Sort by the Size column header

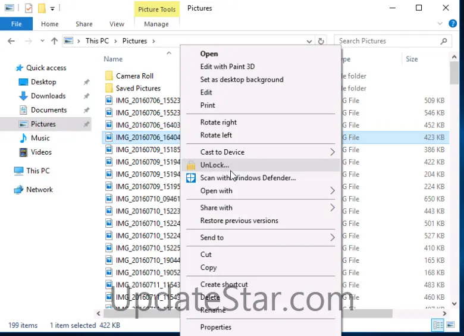click(412, 59)
